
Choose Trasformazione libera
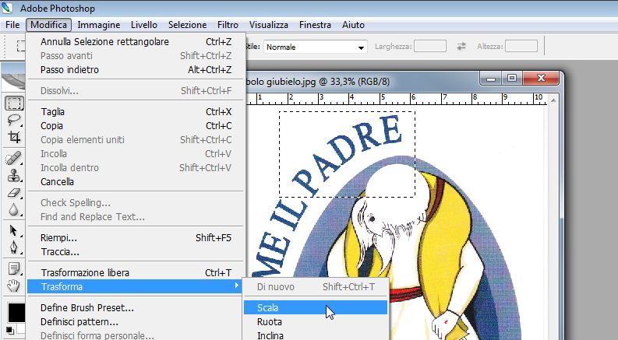pyautogui.click(x=136, y=273)
